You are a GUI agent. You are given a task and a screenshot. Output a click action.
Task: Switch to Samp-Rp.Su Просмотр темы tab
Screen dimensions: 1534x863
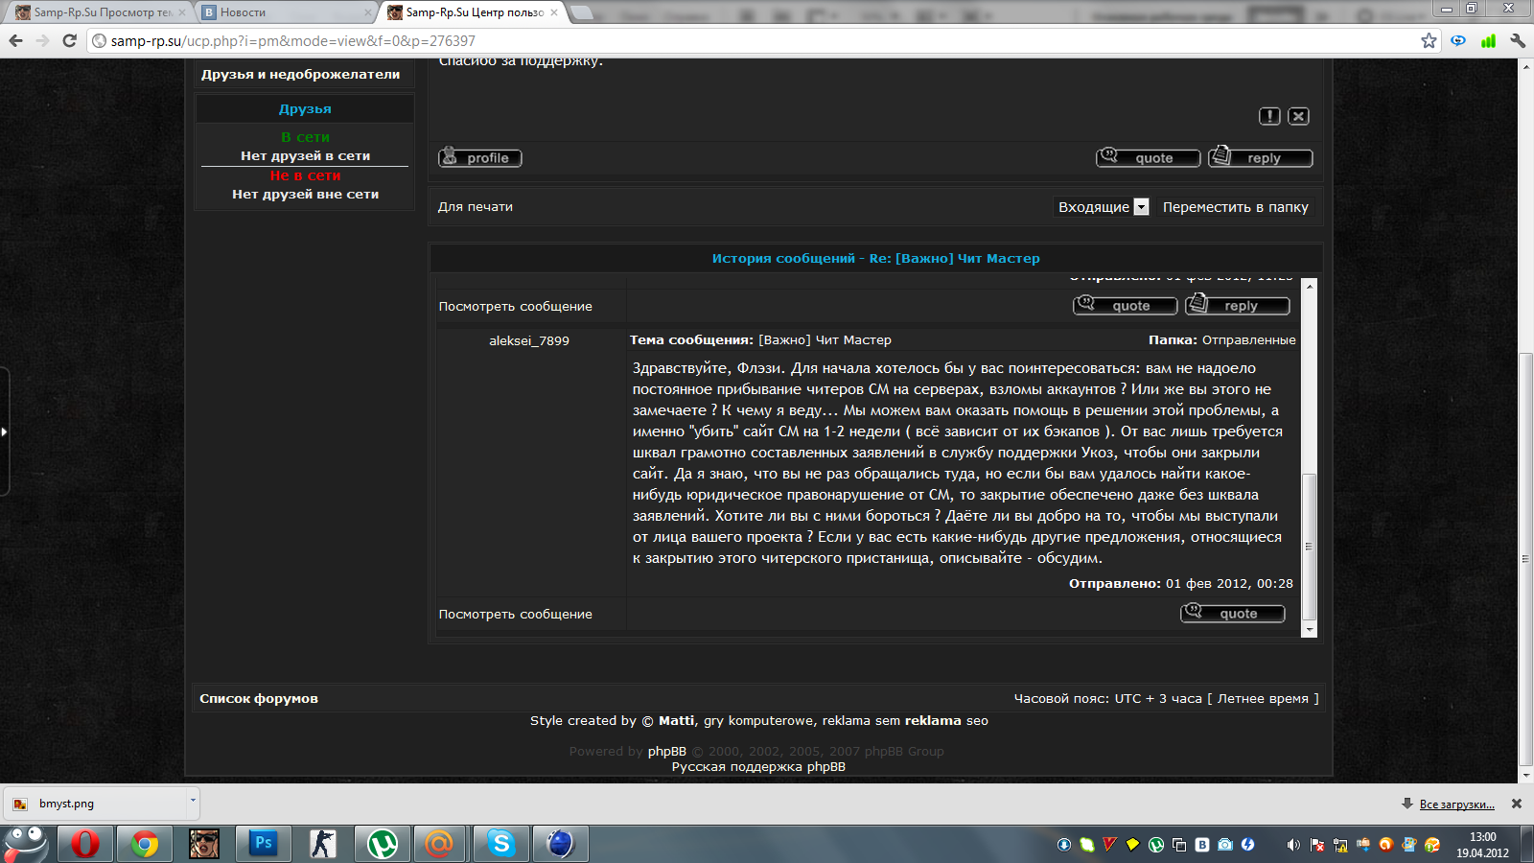coord(96,12)
